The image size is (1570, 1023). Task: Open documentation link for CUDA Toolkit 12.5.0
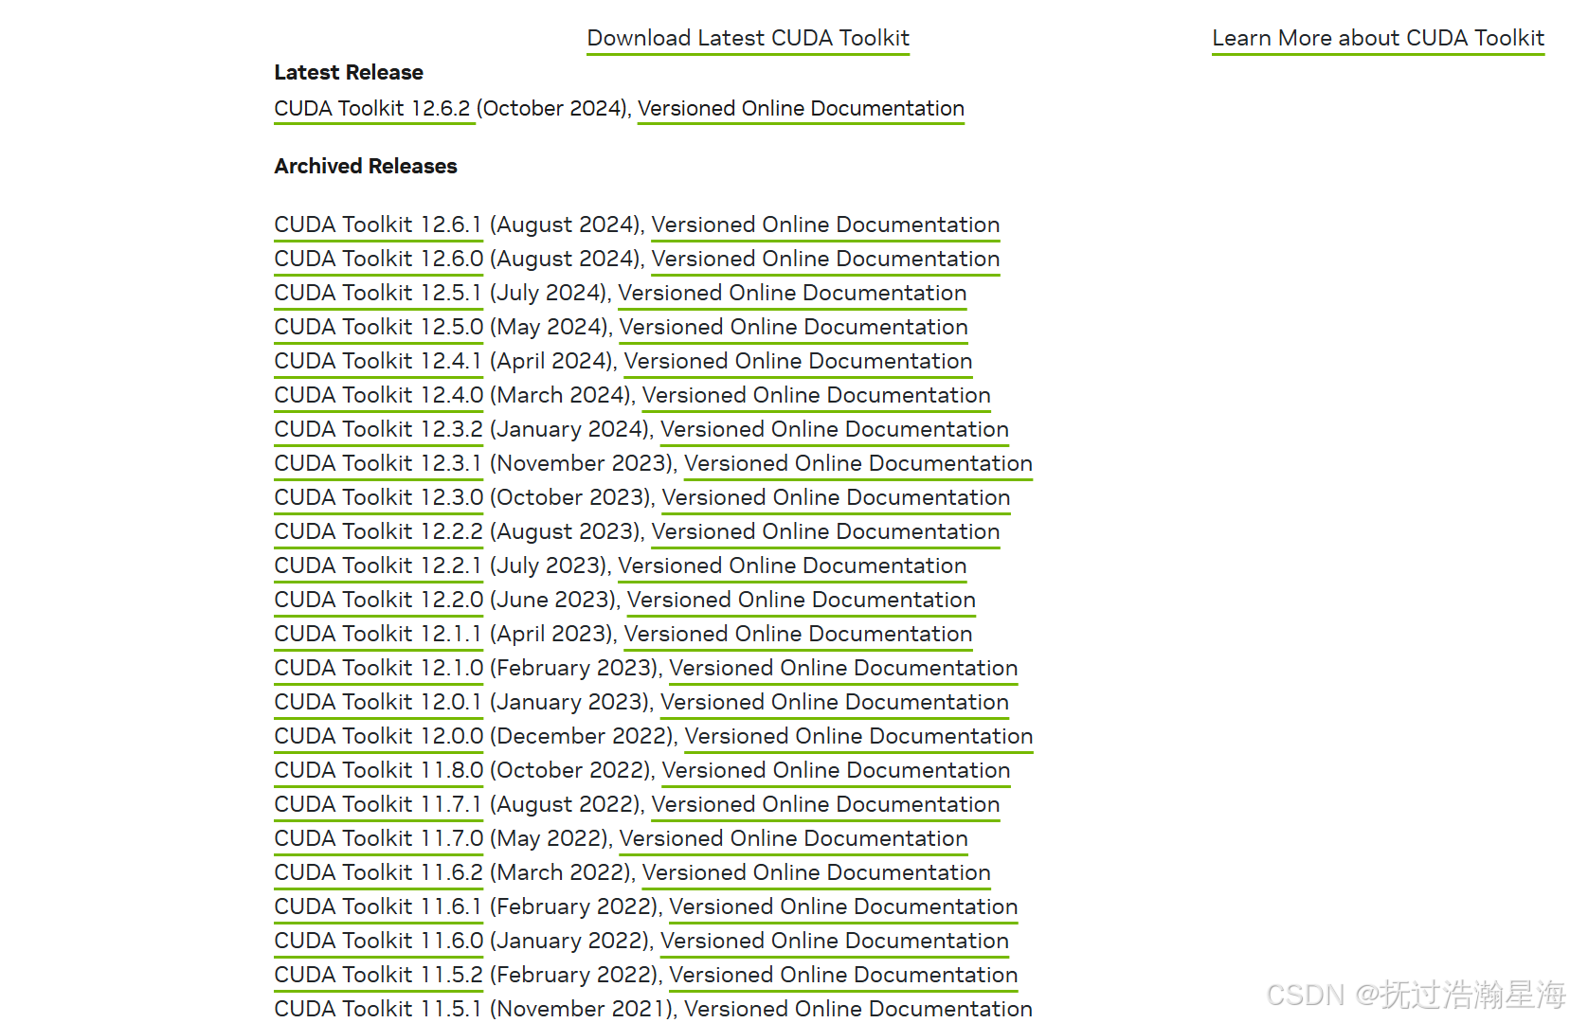tap(793, 327)
